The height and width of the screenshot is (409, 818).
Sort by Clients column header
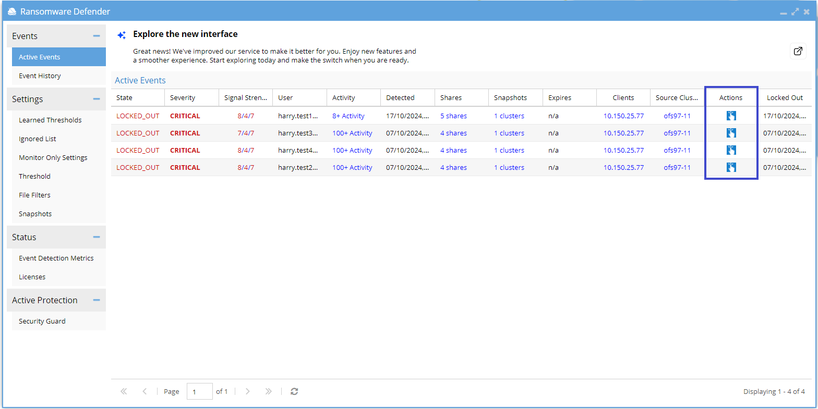[623, 97]
